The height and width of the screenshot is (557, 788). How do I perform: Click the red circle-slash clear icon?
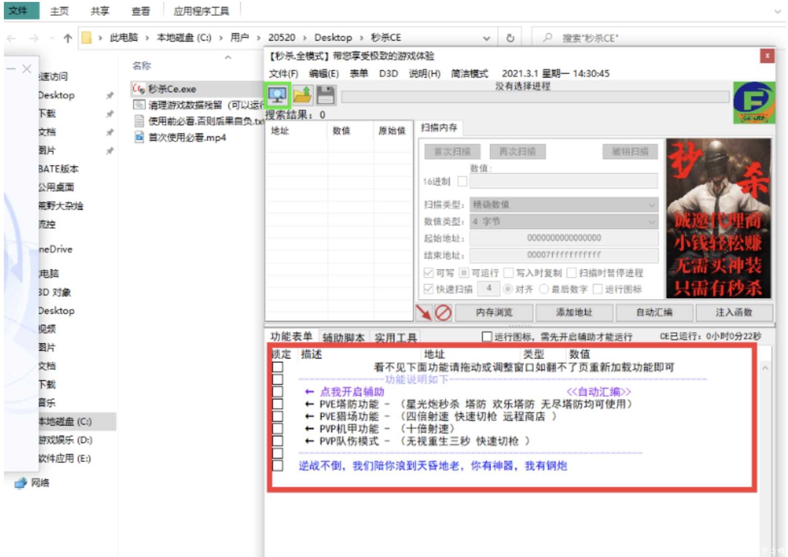(443, 313)
